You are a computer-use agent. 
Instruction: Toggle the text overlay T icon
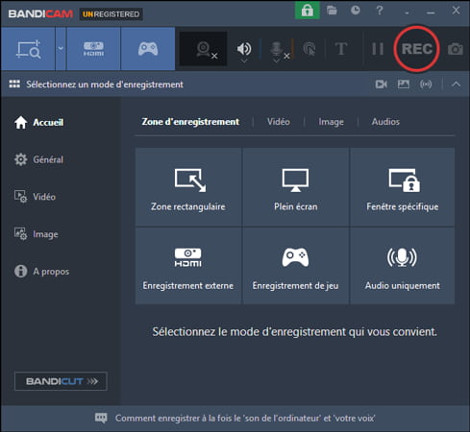(x=341, y=49)
